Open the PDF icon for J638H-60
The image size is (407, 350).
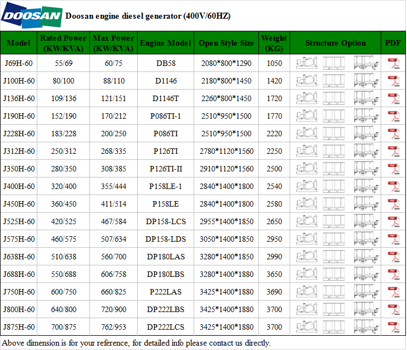point(394,257)
